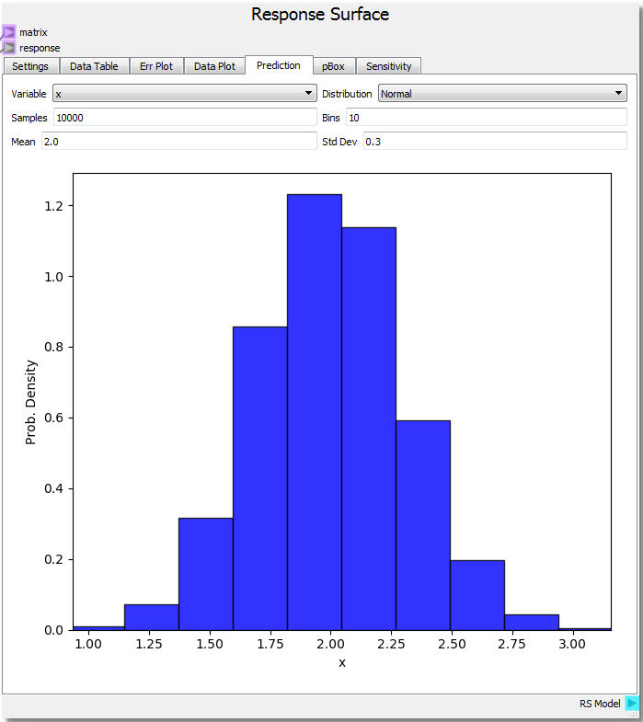The height and width of the screenshot is (722, 643).
Task: Click the cyan RS Model output port icon
Action: click(x=632, y=704)
